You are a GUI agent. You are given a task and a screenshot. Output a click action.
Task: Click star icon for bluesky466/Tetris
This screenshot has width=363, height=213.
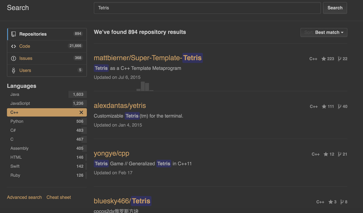tap(331, 202)
